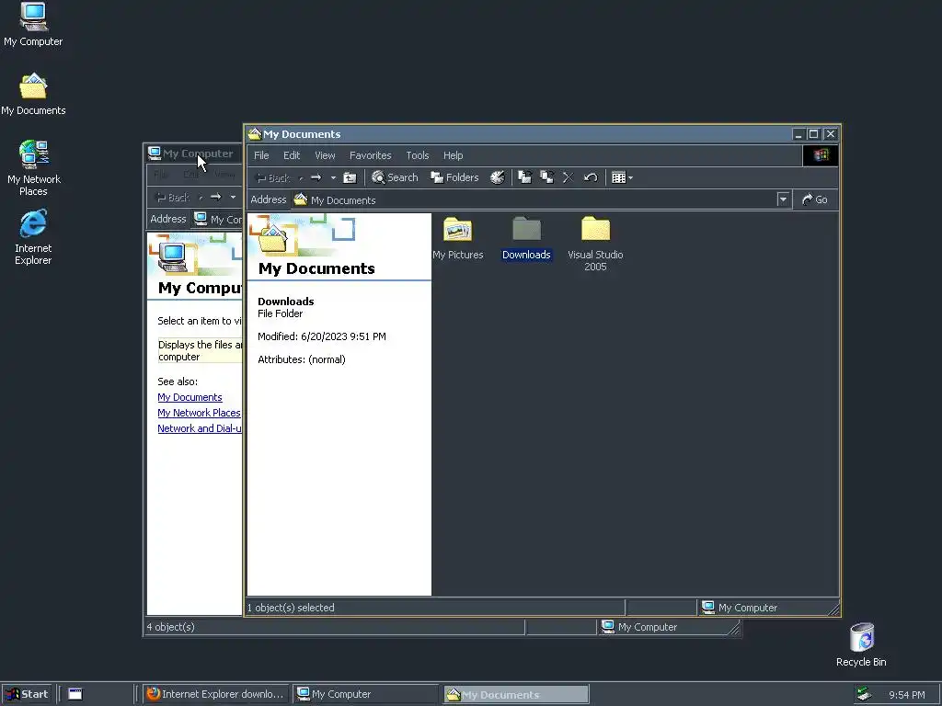Click Forward arrow in My Computer window
Viewport: 942px width, 706px height.
coord(215,197)
